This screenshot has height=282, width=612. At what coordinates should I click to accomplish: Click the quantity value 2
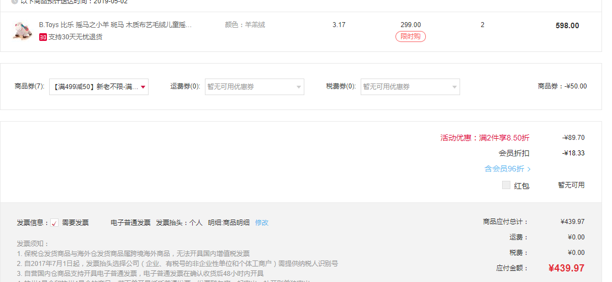pos(482,25)
